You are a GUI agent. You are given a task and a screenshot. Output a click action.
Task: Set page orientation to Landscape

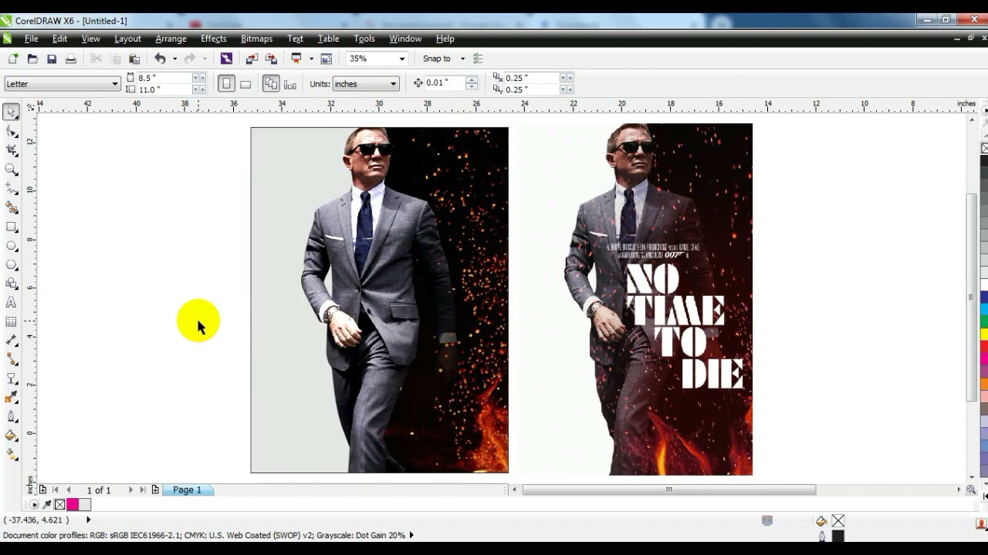point(245,84)
